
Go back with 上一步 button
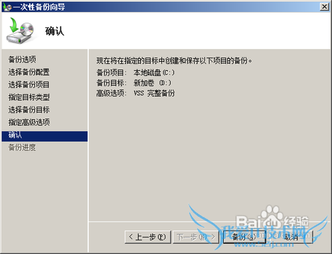[x=147, y=237]
